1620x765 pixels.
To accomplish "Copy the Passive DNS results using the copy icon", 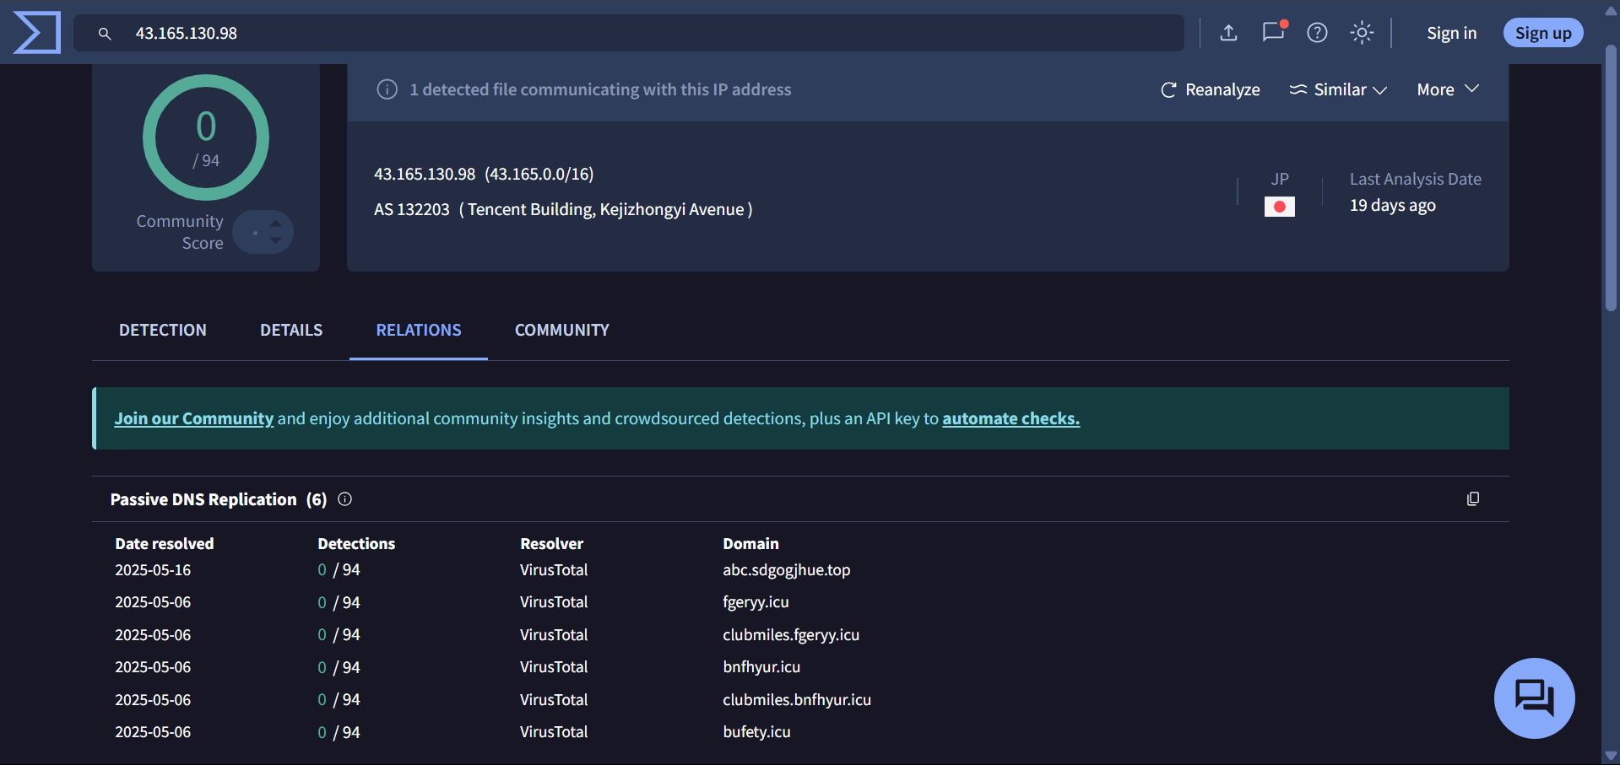I will tap(1473, 498).
